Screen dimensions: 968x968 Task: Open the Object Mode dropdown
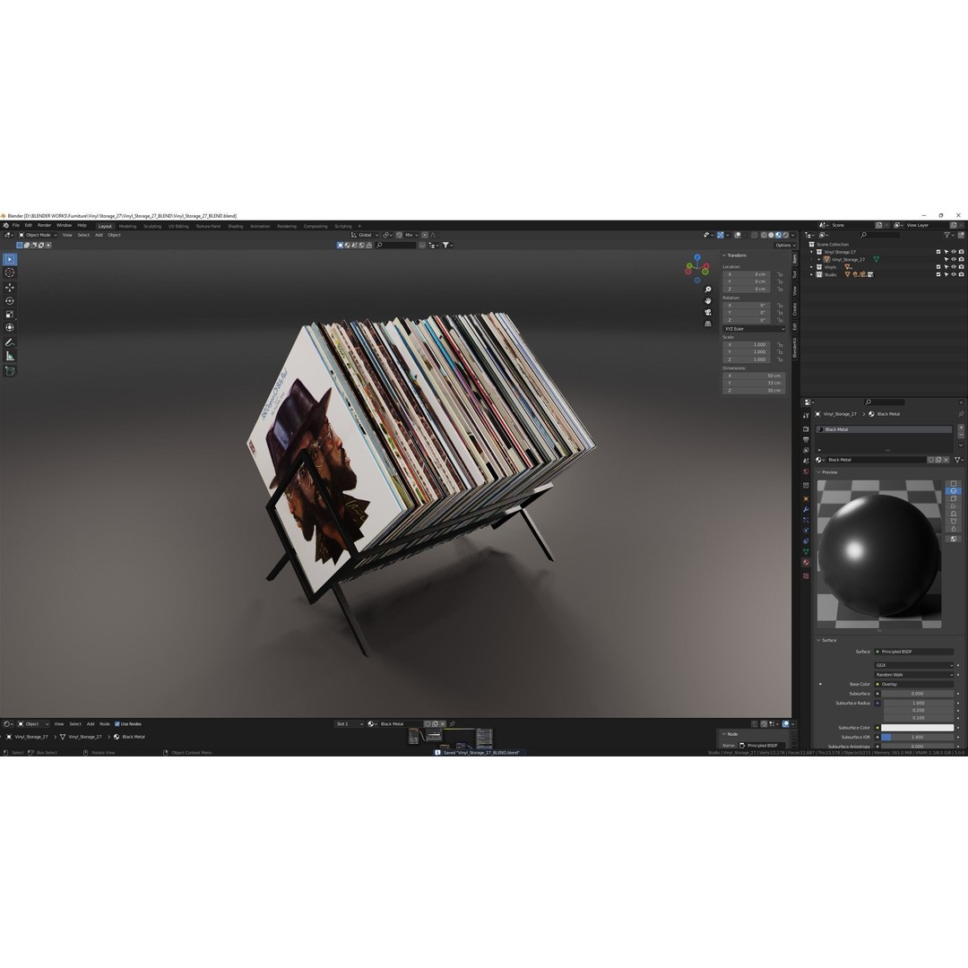point(38,235)
